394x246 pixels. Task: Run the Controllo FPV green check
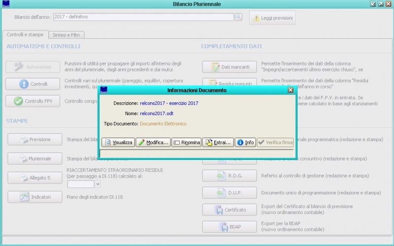[33, 101]
